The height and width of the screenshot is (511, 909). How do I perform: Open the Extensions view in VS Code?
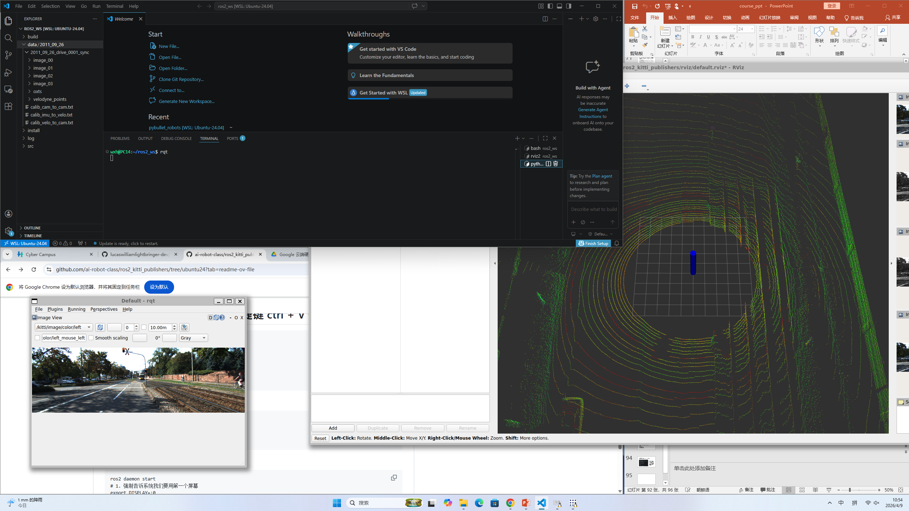coord(9,107)
